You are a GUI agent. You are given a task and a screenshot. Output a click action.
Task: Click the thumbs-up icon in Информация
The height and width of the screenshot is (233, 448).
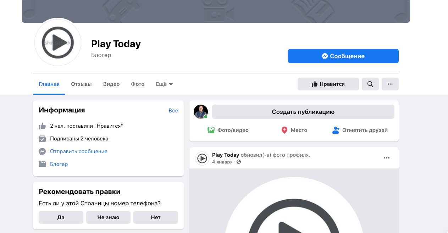42,126
